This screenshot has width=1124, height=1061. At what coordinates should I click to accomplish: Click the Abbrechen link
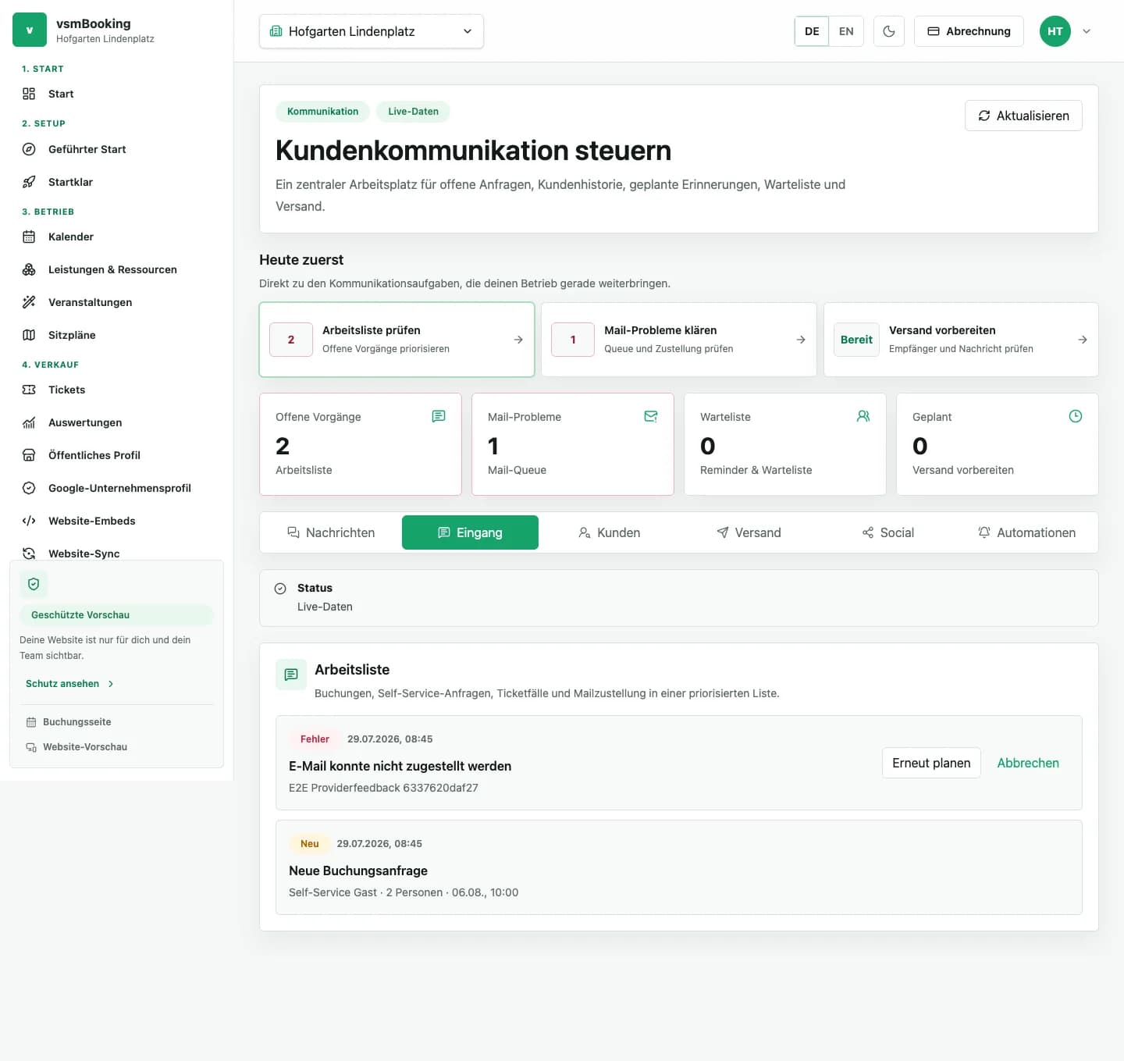click(x=1028, y=763)
